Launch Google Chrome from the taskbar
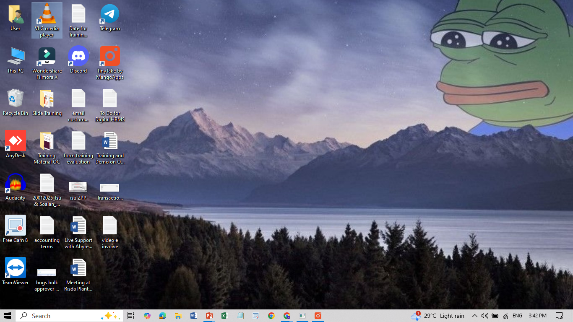This screenshot has width=573, height=322. [271, 315]
